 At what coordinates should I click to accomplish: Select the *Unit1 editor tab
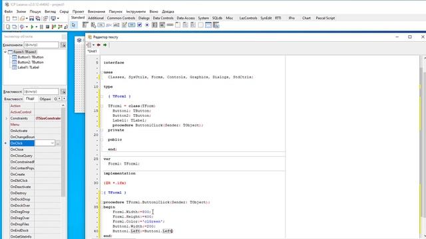92,51
